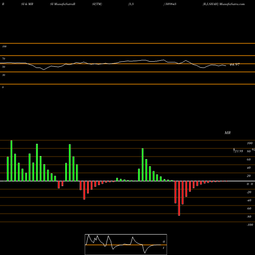This screenshot has width=255, height=255.
Task: Click the MR axis label -60
Action: 249,209
